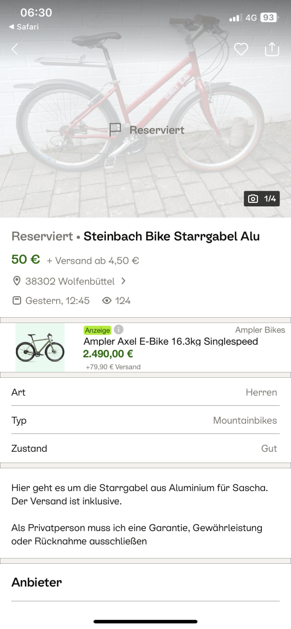Tap the ad info icon beside Anzeige
This screenshot has height=629, width=291.
click(x=119, y=329)
